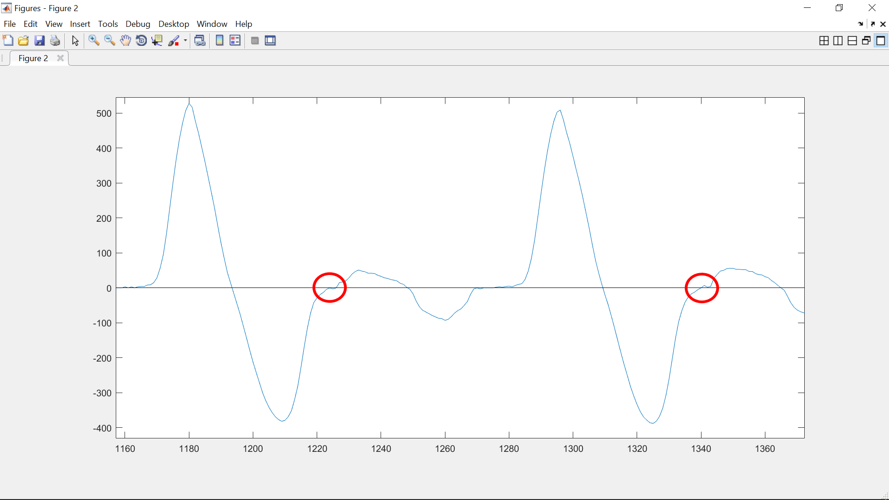This screenshot has width=889, height=500.
Task: Activate the Zoom Out magnifier tool
Action: click(109, 41)
